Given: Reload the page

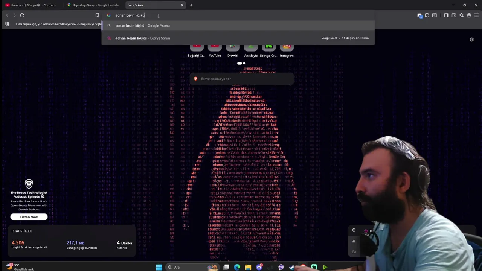Looking at the screenshot, I should pos(22,15).
